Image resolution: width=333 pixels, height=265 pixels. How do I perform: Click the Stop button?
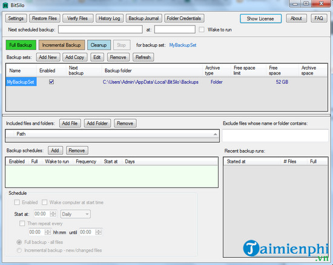[x=122, y=45]
